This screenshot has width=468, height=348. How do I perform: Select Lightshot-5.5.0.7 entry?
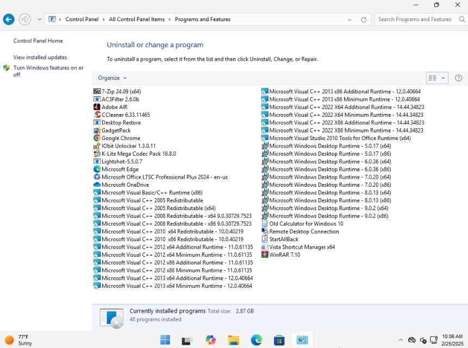pyautogui.click(x=118, y=161)
